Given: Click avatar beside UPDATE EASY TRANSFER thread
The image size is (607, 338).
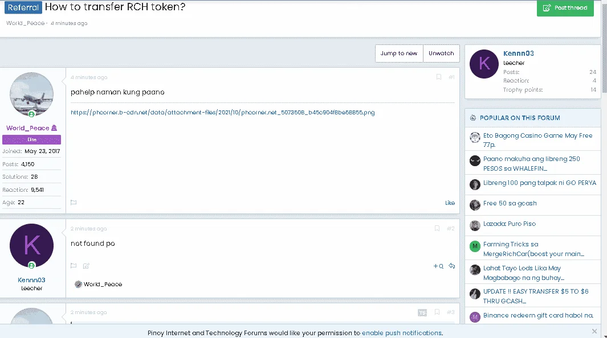Looking at the screenshot, I should pos(475,294).
